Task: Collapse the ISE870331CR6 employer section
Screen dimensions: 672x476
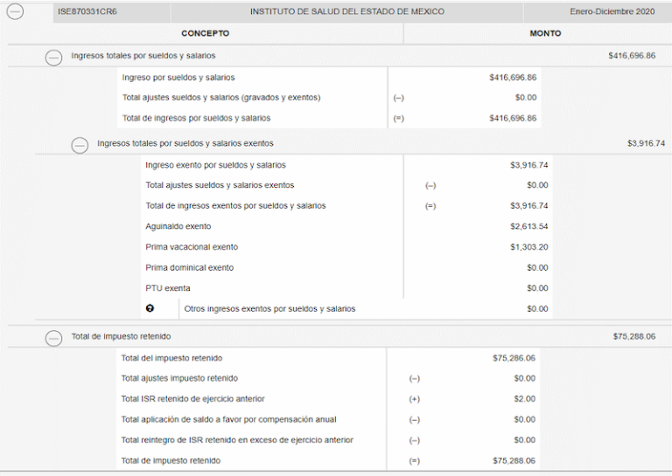Action: [x=16, y=11]
